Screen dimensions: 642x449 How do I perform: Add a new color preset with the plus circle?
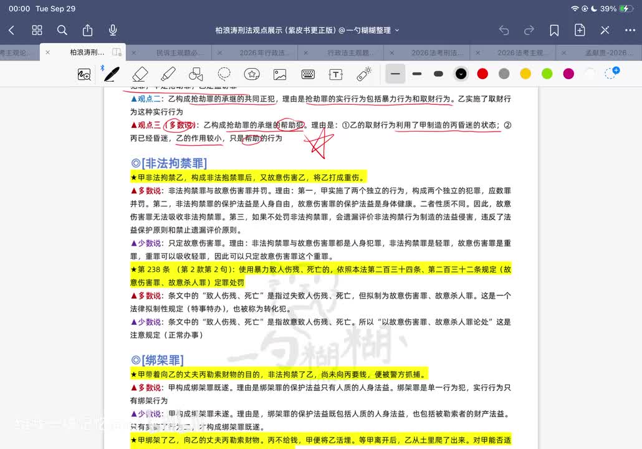coord(611,73)
